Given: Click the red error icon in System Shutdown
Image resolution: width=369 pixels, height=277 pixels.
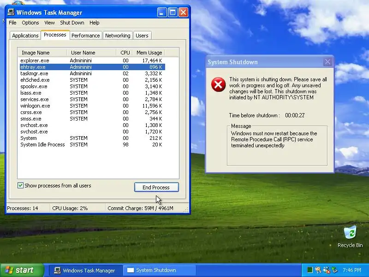Looking at the screenshot, I should [x=218, y=84].
